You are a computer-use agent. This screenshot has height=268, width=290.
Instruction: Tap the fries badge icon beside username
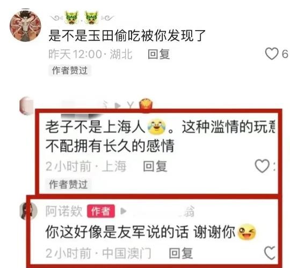point(146,105)
